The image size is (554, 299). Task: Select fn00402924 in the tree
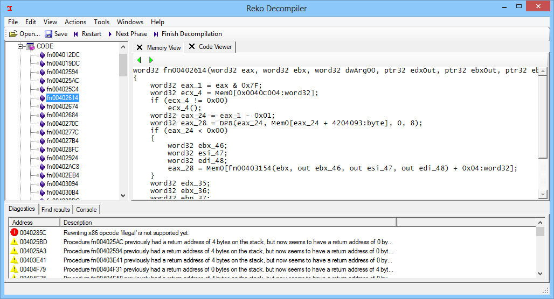click(x=63, y=158)
